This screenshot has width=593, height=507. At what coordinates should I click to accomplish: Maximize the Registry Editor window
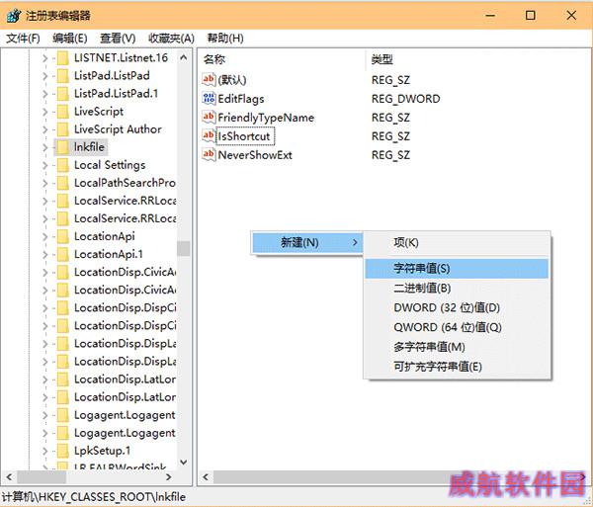tap(530, 16)
